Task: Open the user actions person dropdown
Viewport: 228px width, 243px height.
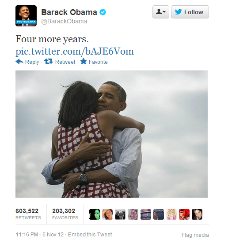Action: pos(161,12)
